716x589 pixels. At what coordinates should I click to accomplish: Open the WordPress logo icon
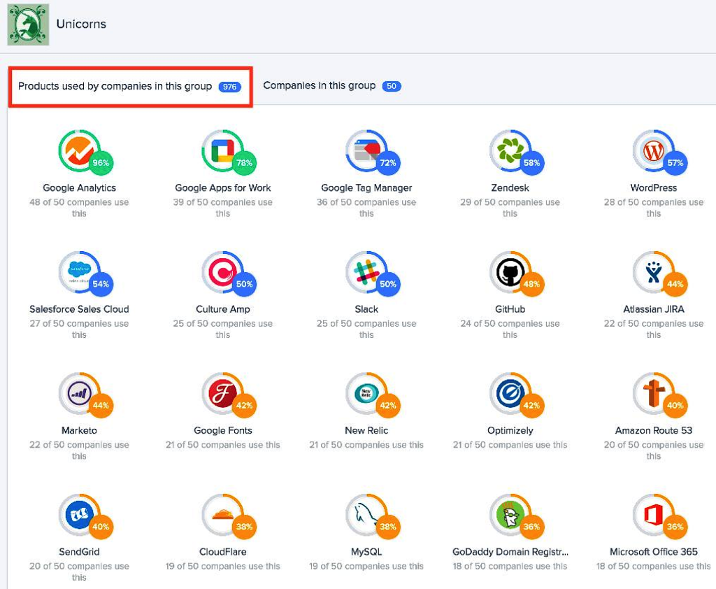coord(654,151)
